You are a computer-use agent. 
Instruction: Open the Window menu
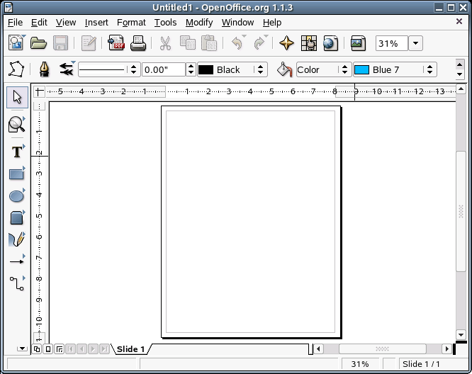tap(237, 22)
